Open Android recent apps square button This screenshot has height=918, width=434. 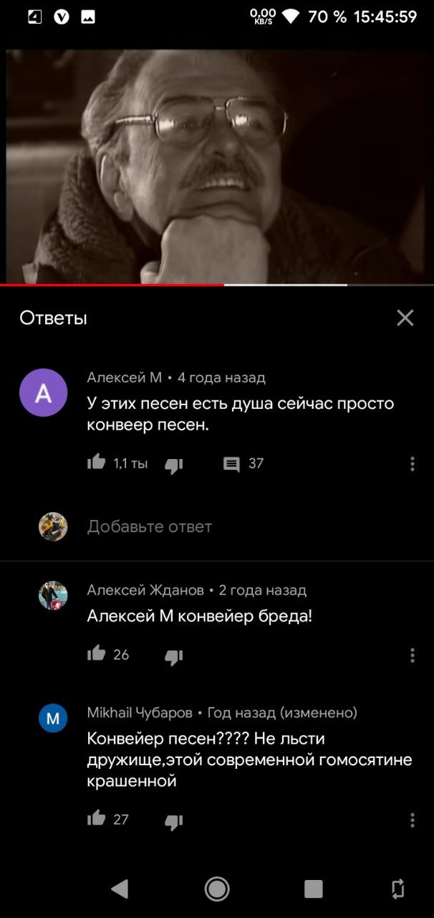[x=314, y=889]
